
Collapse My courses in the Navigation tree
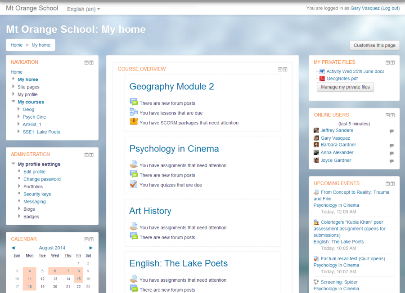(13, 102)
